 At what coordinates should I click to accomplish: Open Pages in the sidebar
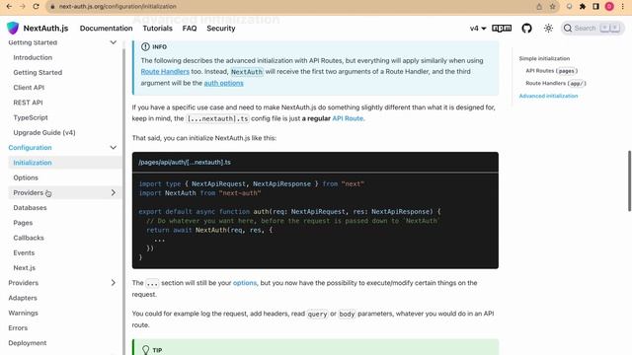coord(23,223)
